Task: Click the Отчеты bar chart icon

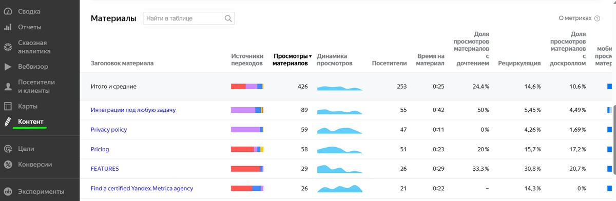Action: 8,27
